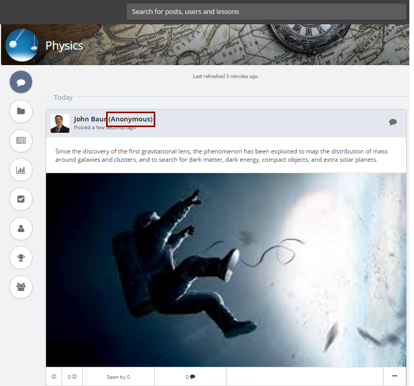Open the posts feed speech bubble sidebar icon
The height and width of the screenshot is (386, 414).
21,82
